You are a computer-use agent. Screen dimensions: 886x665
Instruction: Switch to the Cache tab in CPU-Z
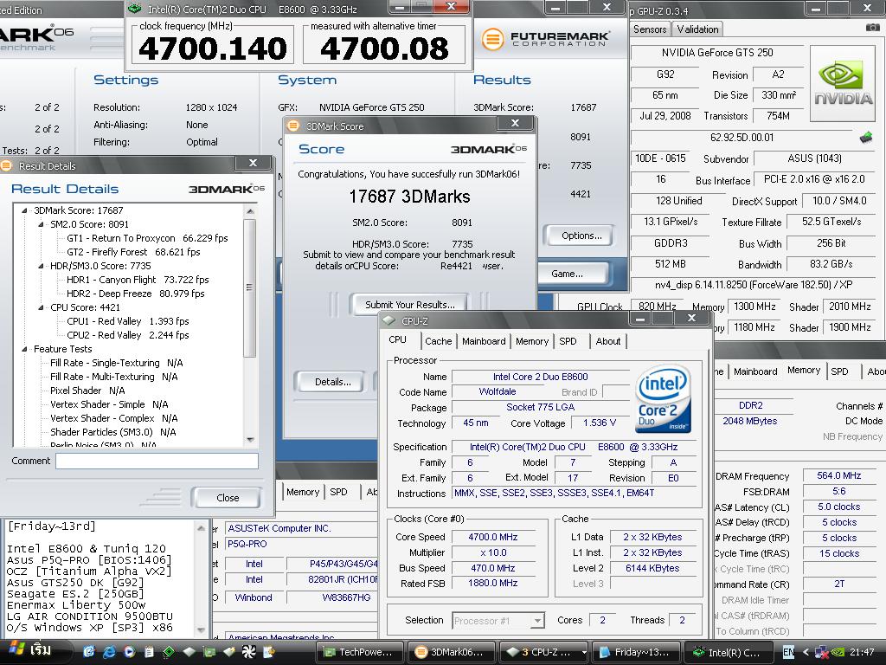click(x=438, y=341)
